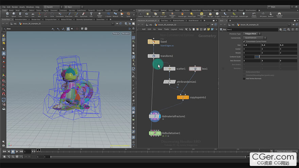299x168 pixels.
Task: Open the Main radial menu selector
Action: (74, 7)
